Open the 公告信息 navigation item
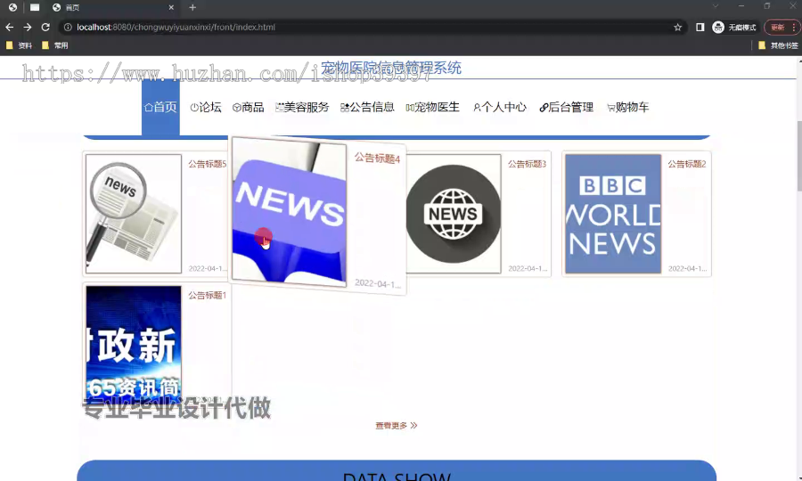 [367, 107]
